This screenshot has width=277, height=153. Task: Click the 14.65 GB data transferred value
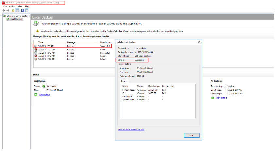coord(140,76)
